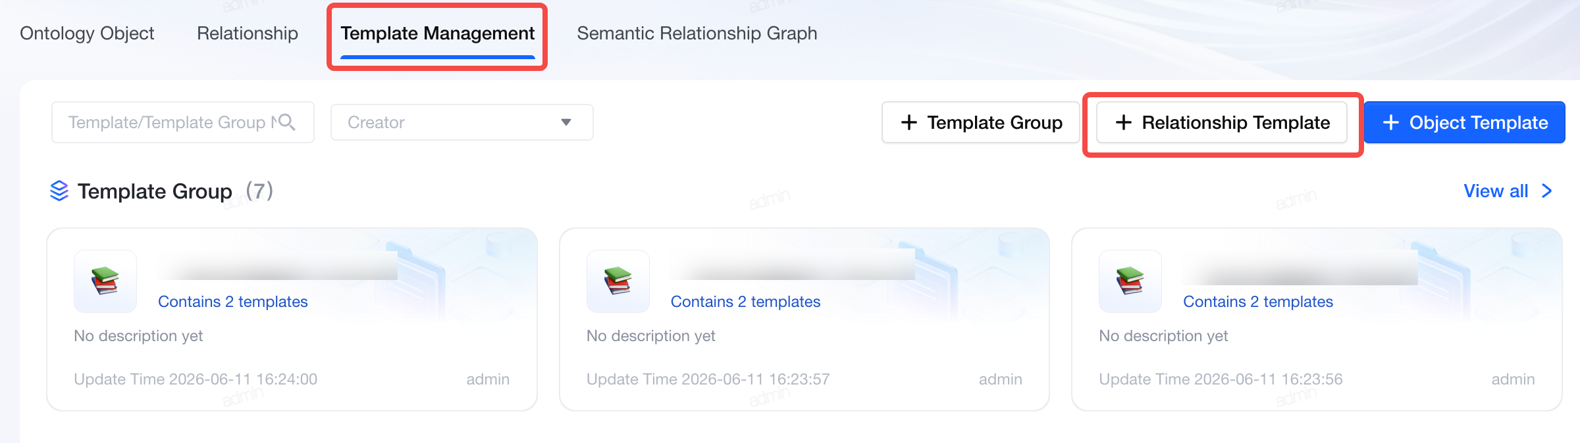Open first card's Contains 2 templates link
Screen dimensions: 1580x443
point(233,302)
